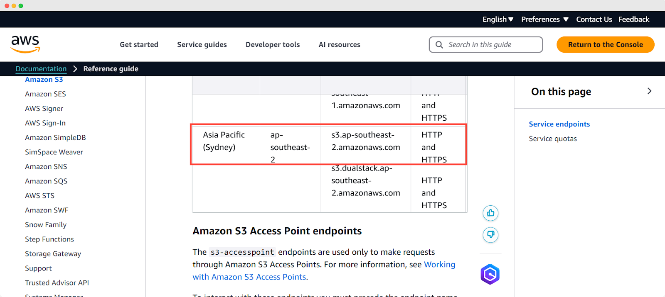This screenshot has width=665, height=297.
Task: Open the English language dropdown
Action: 511,19
